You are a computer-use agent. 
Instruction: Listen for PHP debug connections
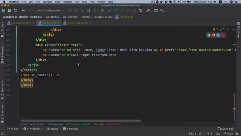tap(88, 11)
